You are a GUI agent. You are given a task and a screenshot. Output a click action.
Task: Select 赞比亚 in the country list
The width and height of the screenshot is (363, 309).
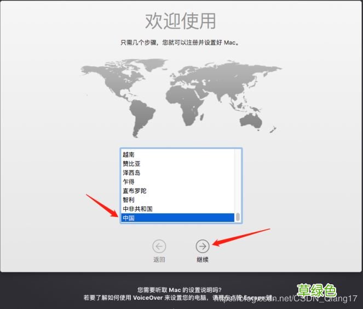tap(177, 163)
